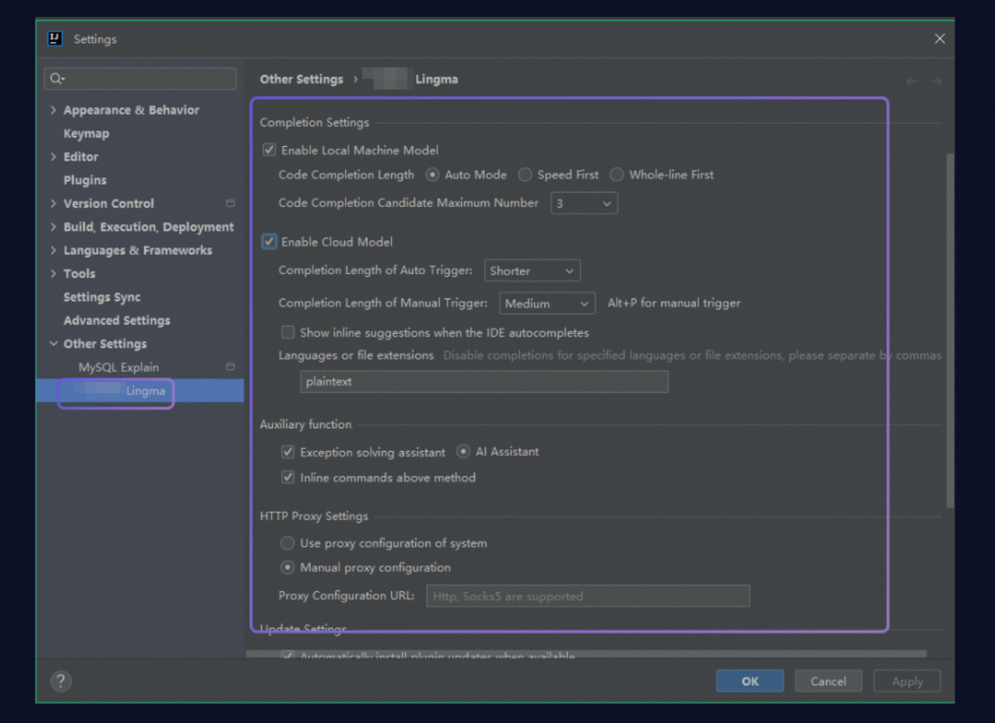Click the help question mark icon
This screenshot has height=723, width=995.
[x=61, y=681]
